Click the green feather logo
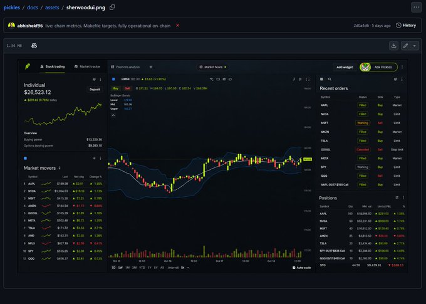The image size is (426, 304). click(28, 66)
